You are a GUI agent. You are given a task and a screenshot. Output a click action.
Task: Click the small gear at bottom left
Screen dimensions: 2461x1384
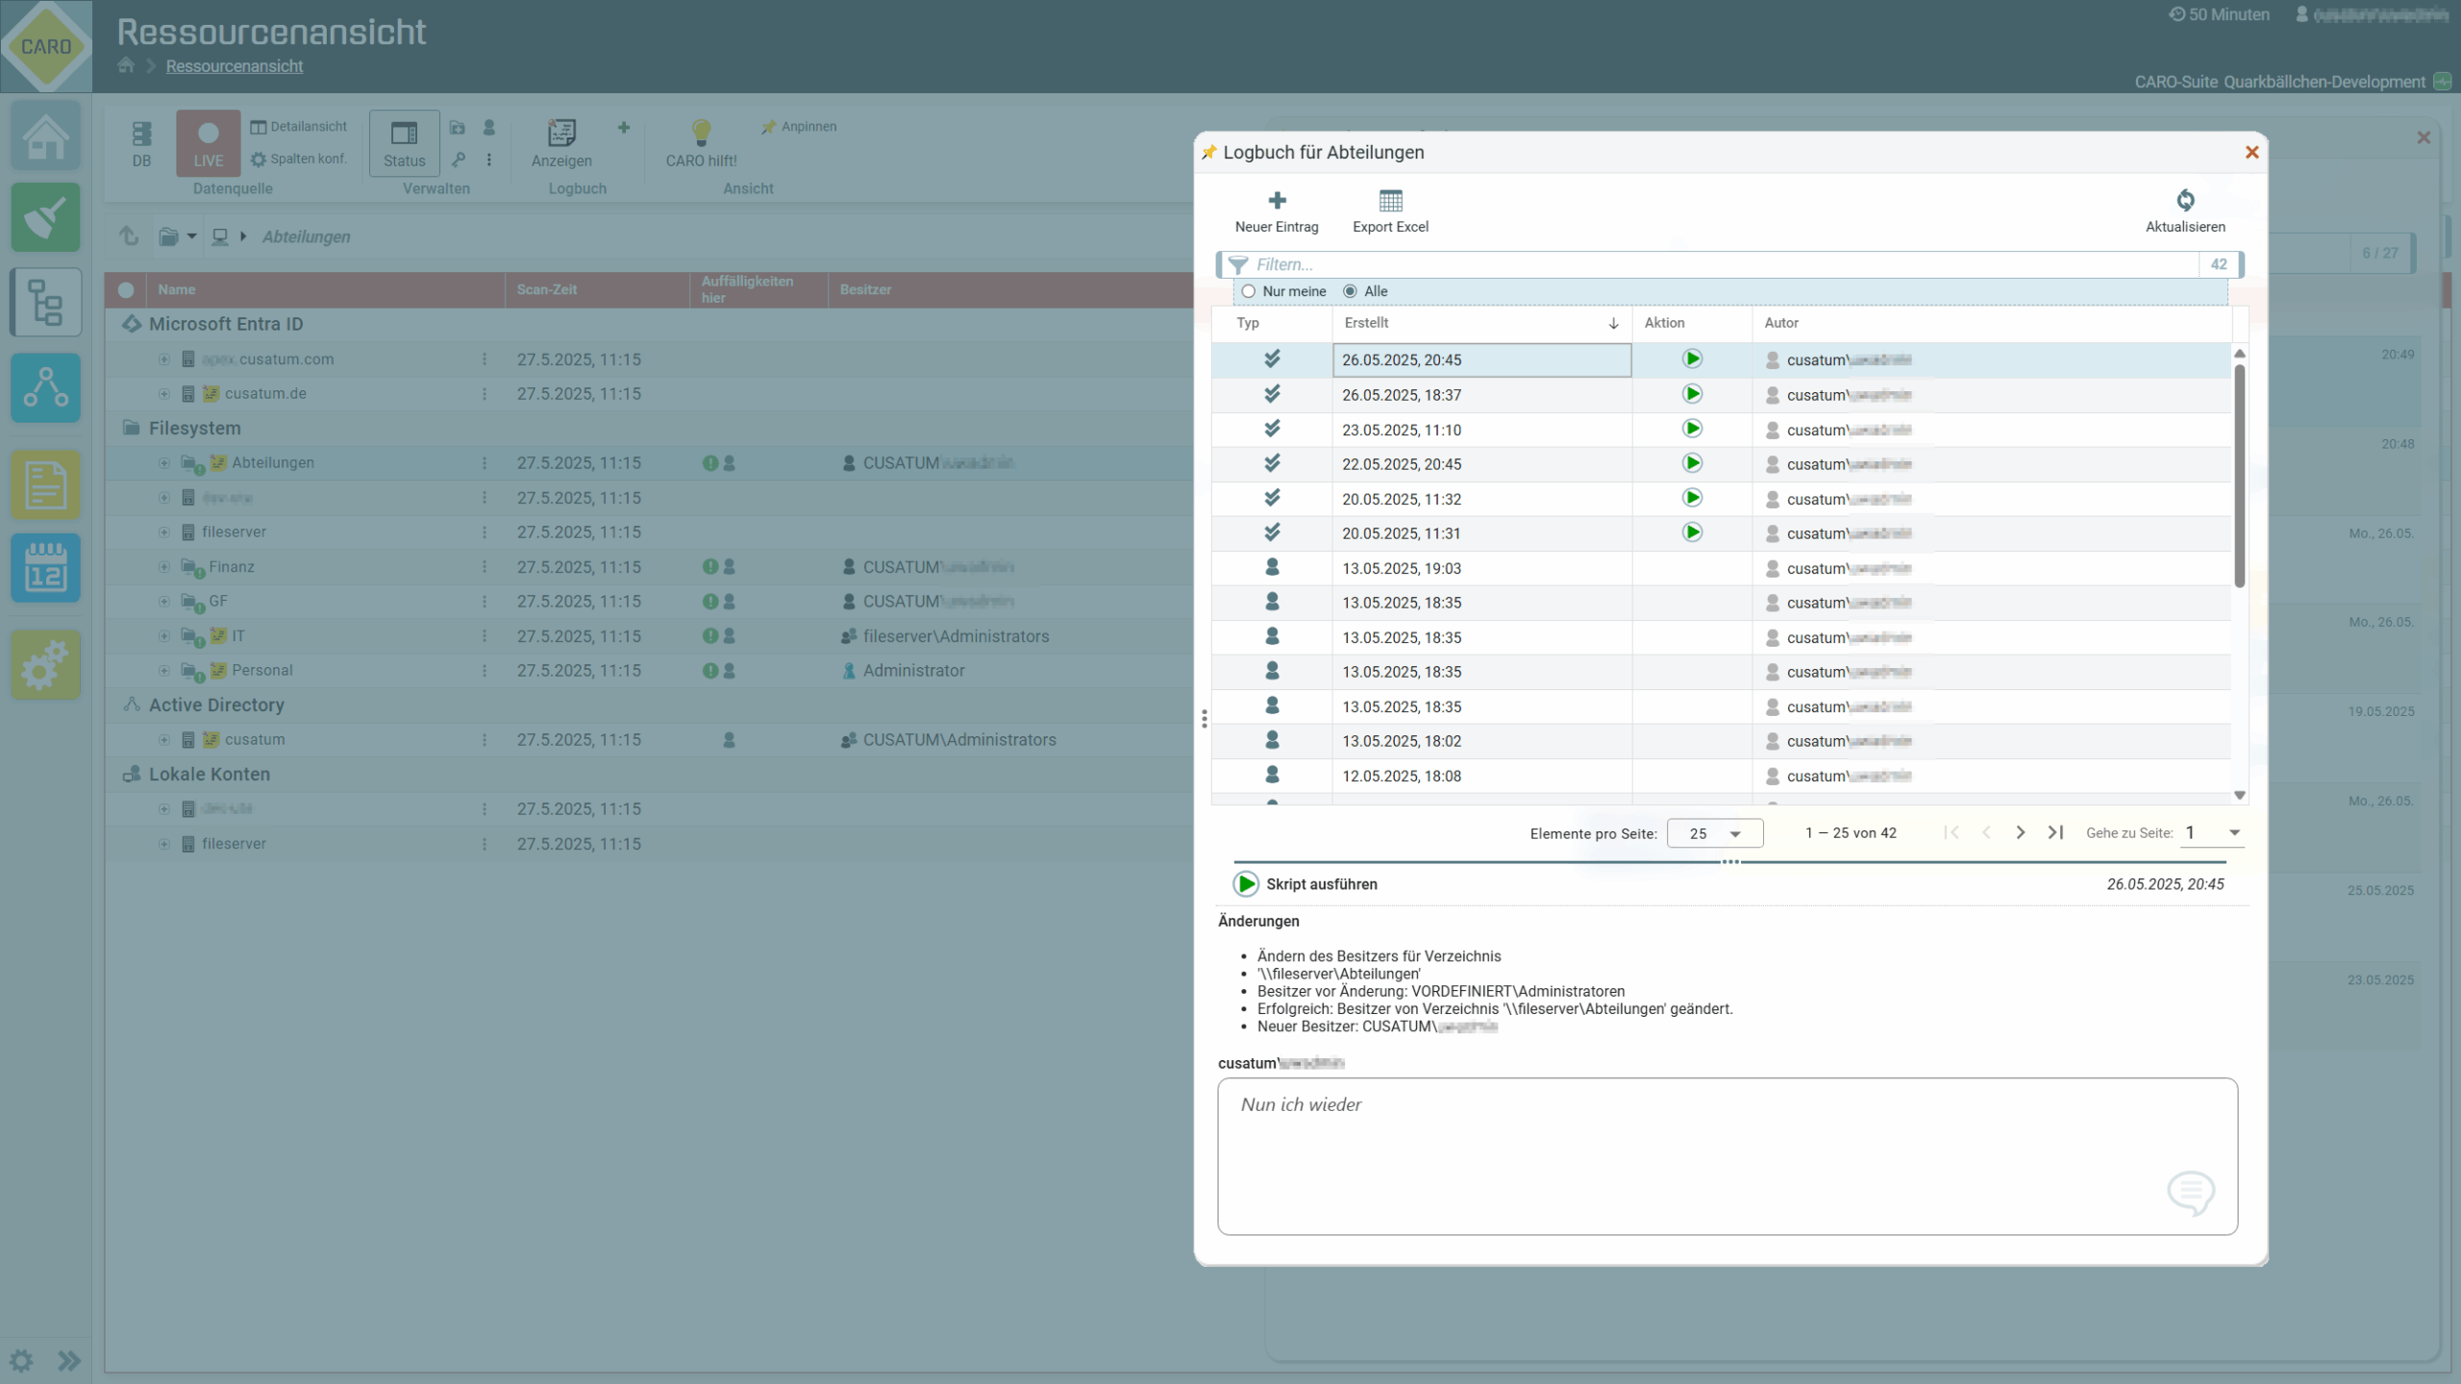[21, 1360]
